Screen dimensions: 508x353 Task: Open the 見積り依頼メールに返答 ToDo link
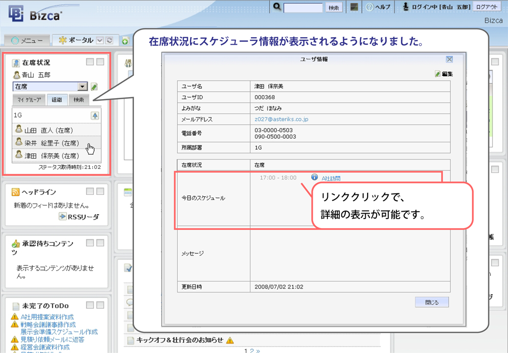[x=53, y=340]
